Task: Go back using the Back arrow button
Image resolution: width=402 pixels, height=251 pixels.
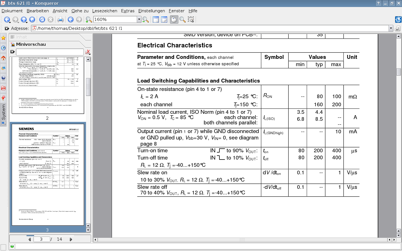Action: click(x=7, y=19)
